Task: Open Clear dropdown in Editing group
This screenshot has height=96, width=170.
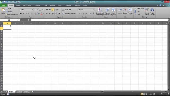Action: [138, 14]
